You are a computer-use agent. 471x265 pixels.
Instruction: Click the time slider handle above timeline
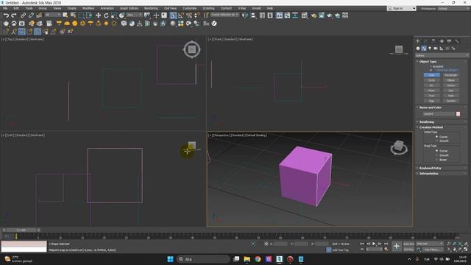[x=22, y=230]
